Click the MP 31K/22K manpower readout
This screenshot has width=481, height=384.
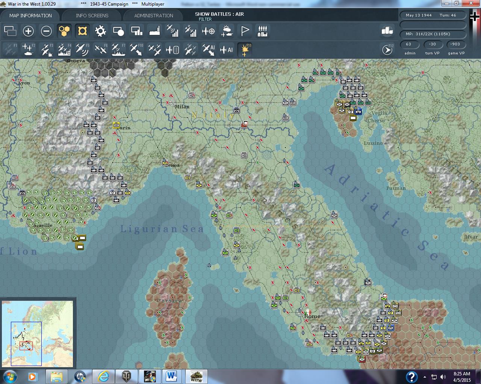pos(433,34)
